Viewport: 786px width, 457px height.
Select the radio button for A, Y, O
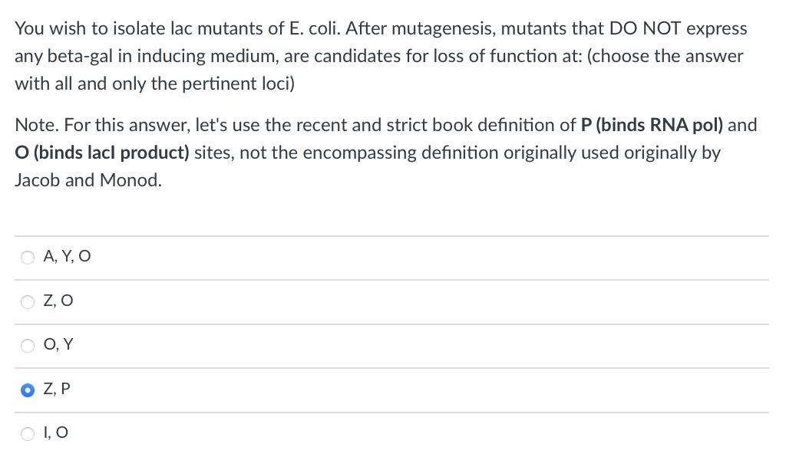[x=28, y=257]
